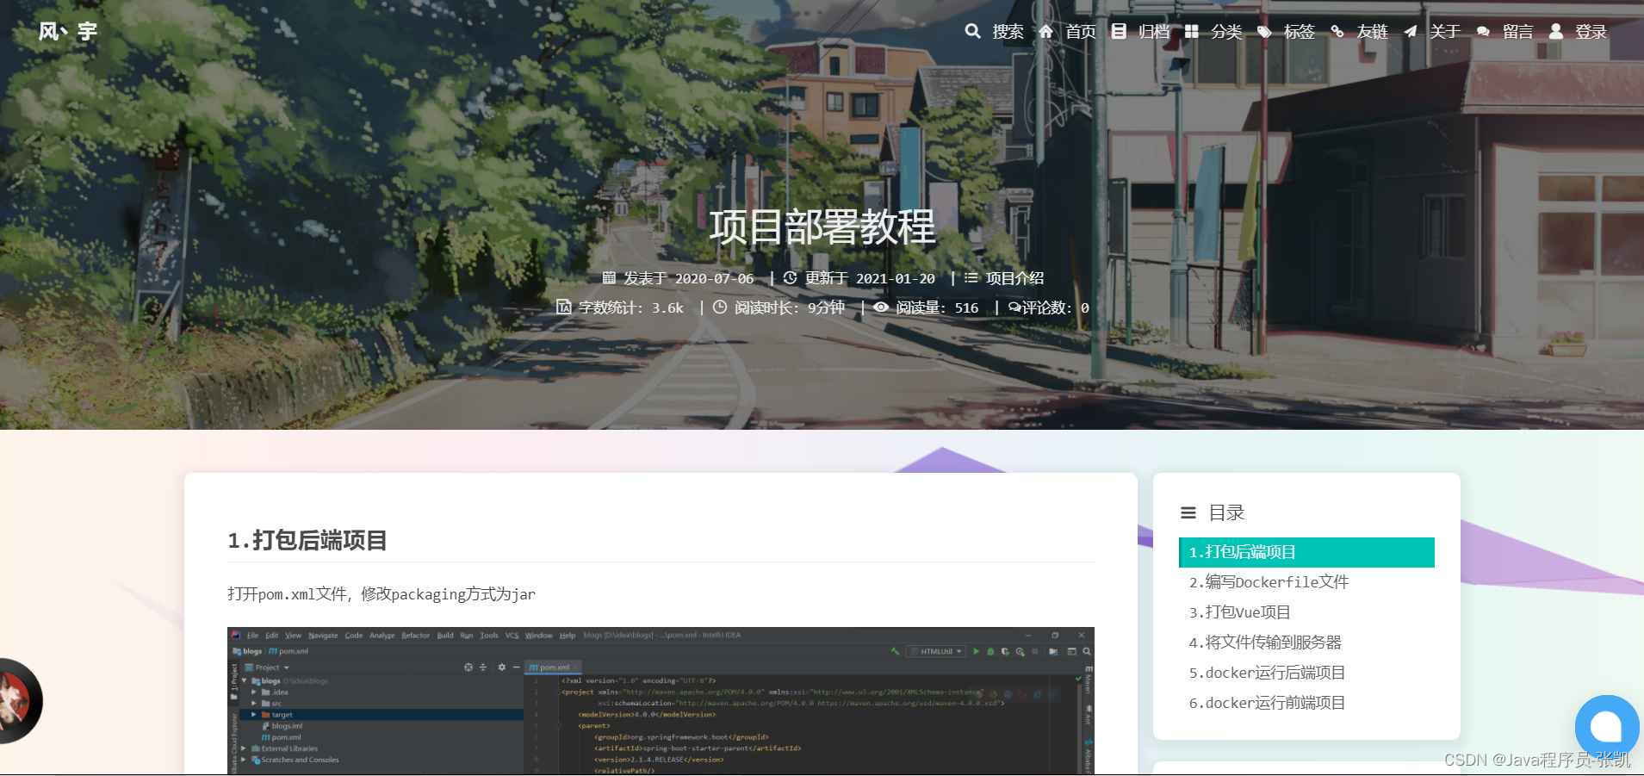
Task: Open message board via the speech bubble icon
Action: click(x=1483, y=31)
